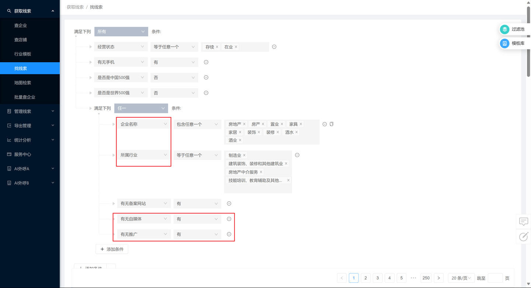
Task: Expand the 管理线索 sidebar submenu
Action: tap(30, 111)
